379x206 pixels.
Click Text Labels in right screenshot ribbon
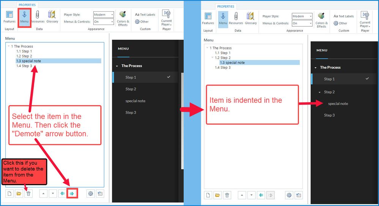(x=343, y=16)
